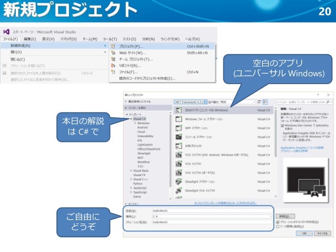The width and height of the screenshot is (336, 252).
Task: Choose 新規作成(N) in the File menu
Action: click(x=54, y=46)
